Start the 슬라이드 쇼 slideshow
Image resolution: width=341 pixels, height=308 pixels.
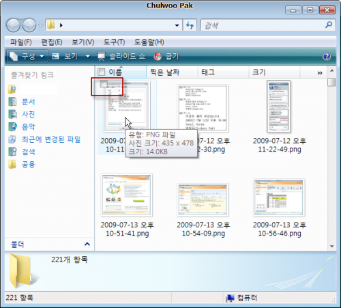pos(121,56)
